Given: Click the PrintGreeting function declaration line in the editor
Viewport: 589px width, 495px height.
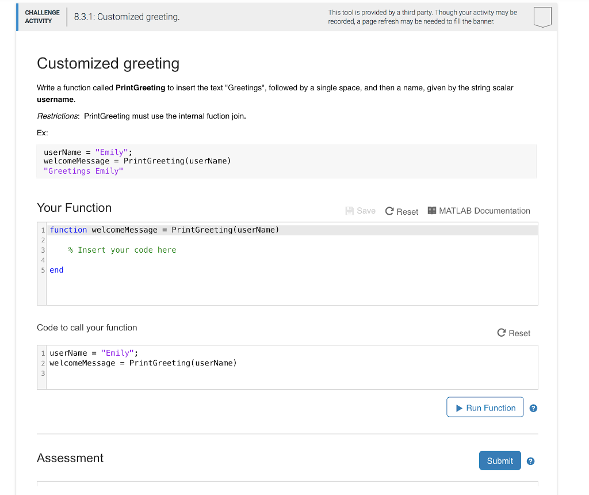Looking at the screenshot, I should point(165,230).
